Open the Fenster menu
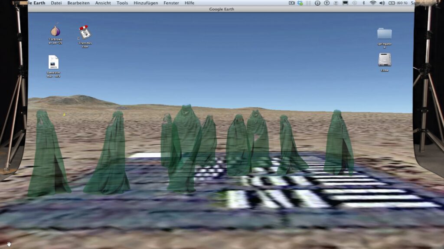Image resolution: width=444 pixels, height=249 pixels. pyautogui.click(x=171, y=3)
